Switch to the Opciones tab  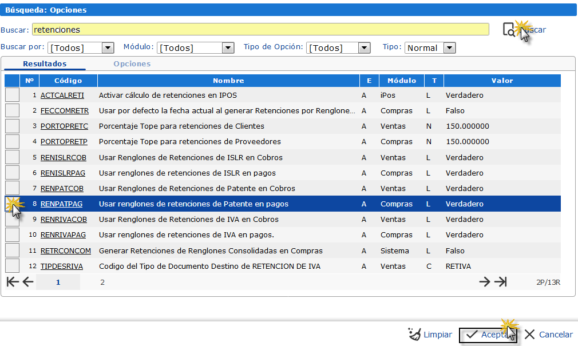point(132,64)
